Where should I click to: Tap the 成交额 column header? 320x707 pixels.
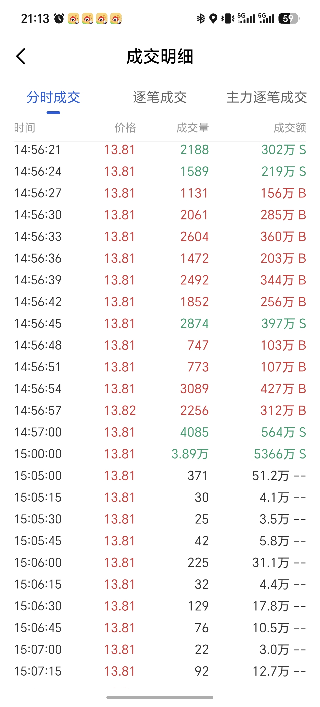point(290,128)
